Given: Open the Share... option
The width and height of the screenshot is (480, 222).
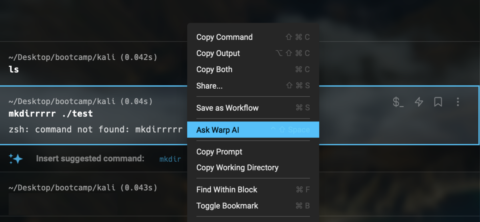Looking at the screenshot, I should point(253,85).
